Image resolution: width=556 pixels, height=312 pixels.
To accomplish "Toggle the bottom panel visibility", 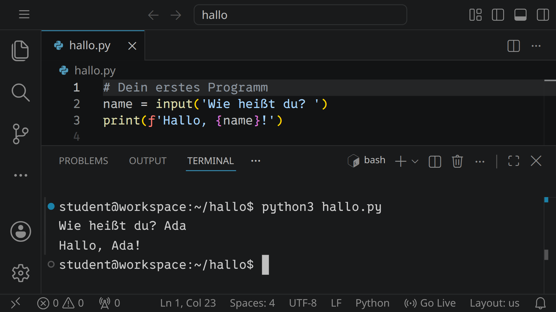I will (520, 15).
